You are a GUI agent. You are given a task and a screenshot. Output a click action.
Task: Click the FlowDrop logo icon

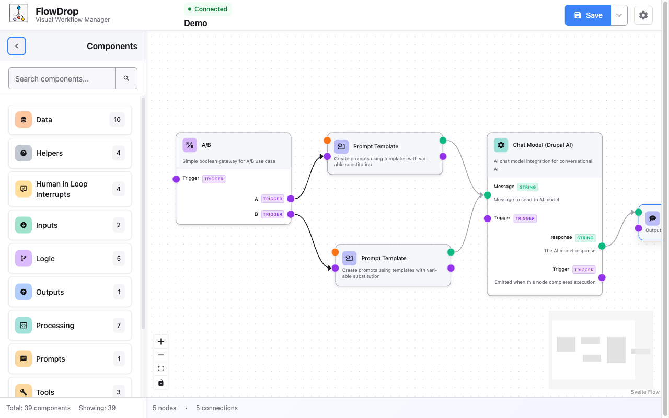tap(19, 14)
